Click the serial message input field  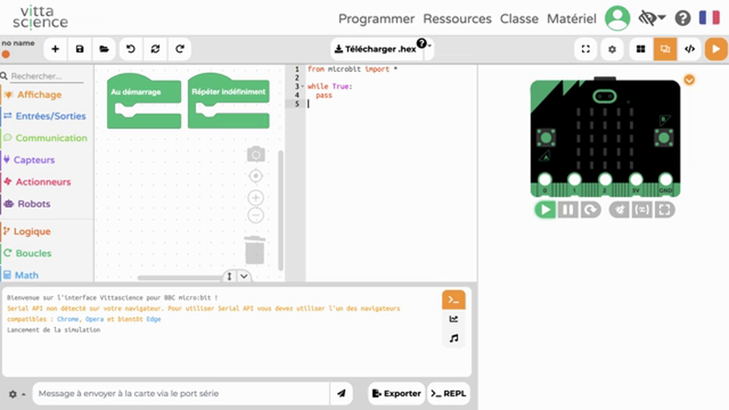point(181,393)
